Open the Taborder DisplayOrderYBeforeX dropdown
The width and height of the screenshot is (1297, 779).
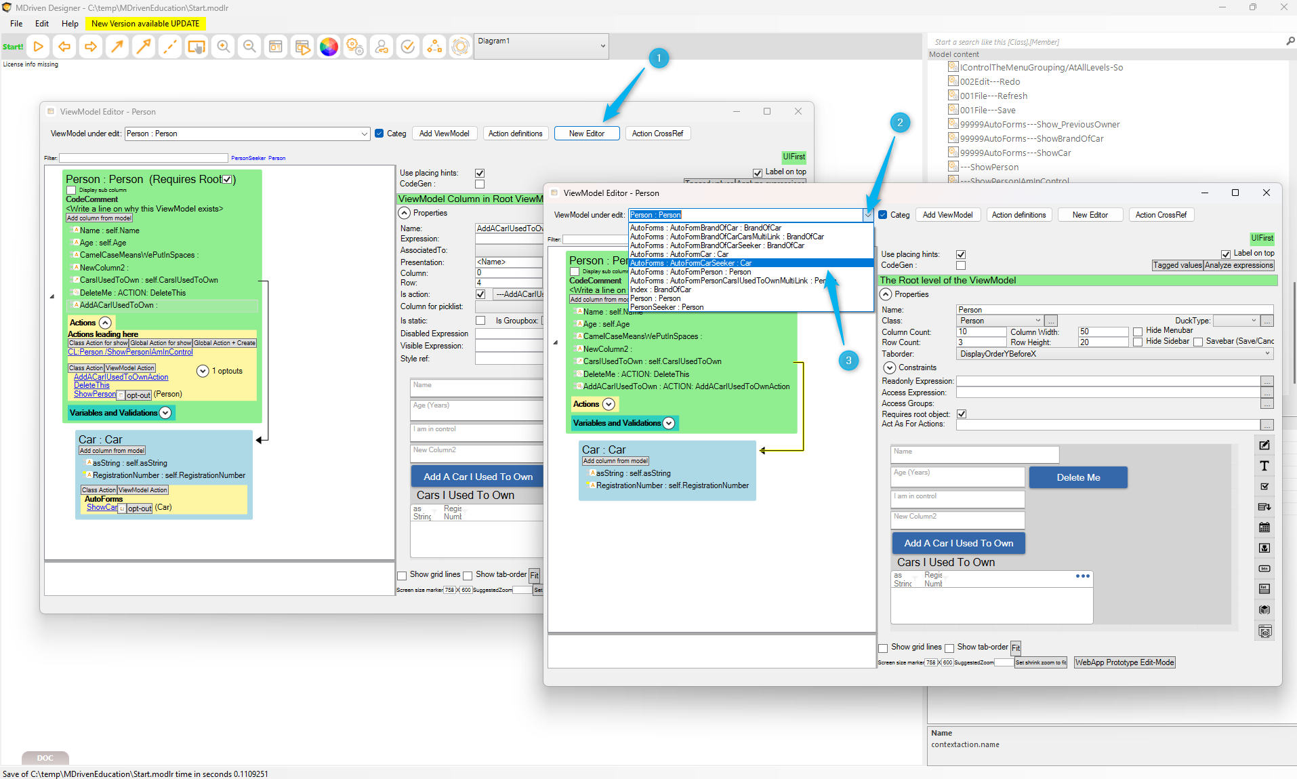(x=1267, y=354)
